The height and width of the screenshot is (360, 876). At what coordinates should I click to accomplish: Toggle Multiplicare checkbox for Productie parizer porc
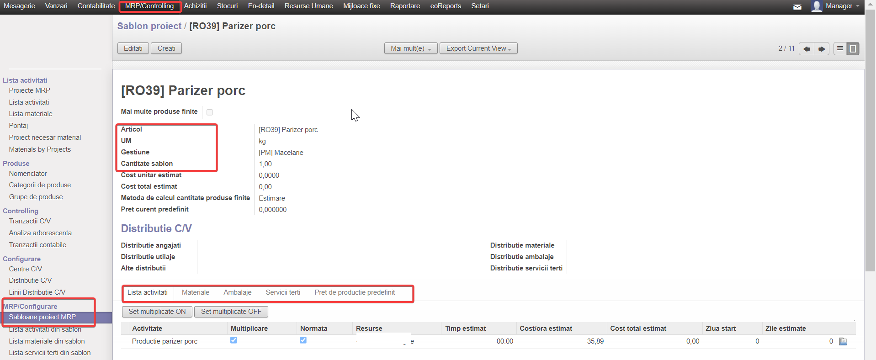[x=234, y=340]
